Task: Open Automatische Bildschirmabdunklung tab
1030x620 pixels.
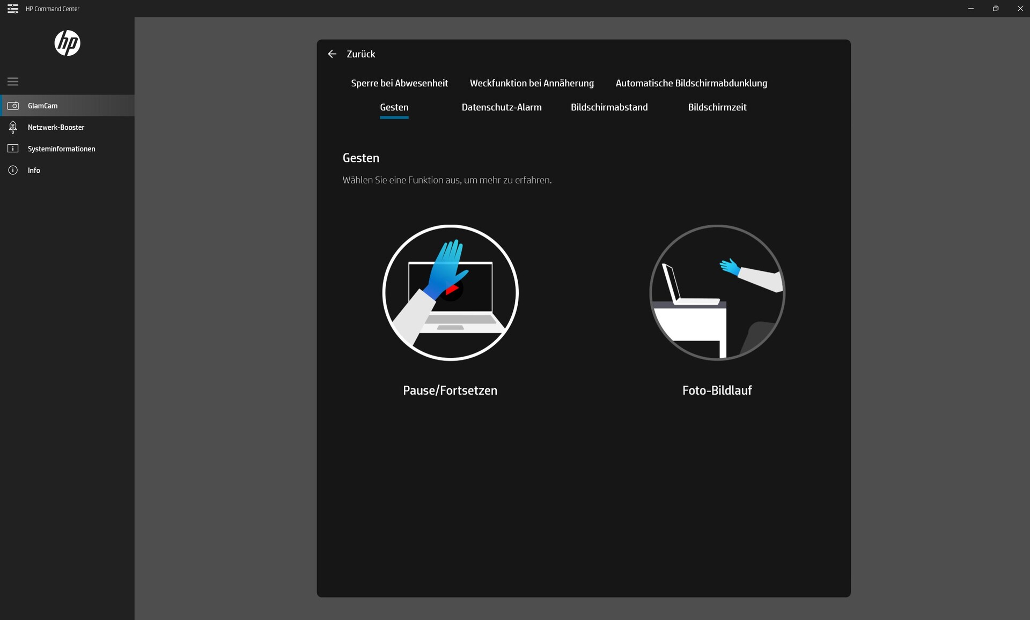Action: click(x=691, y=83)
